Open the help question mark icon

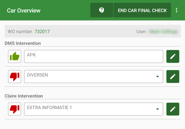pos(102,10)
